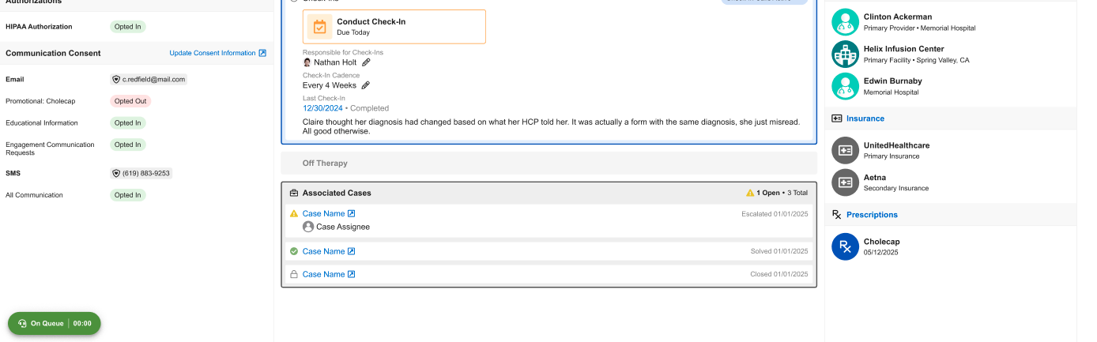Click the Aetna insurance card icon
The image size is (1097, 342).
pyautogui.click(x=845, y=182)
